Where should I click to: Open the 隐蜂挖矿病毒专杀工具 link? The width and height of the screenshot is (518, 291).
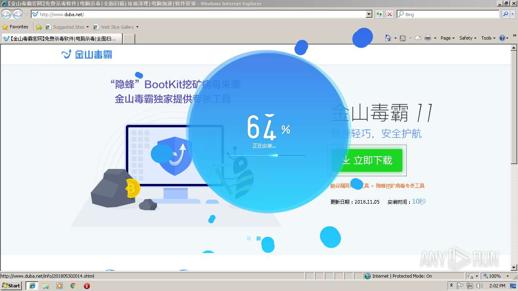pyautogui.click(x=400, y=186)
